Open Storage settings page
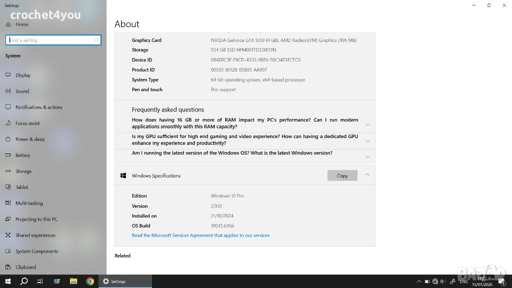Image resolution: width=512 pixels, height=288 pixels. (x=23, y=171)
